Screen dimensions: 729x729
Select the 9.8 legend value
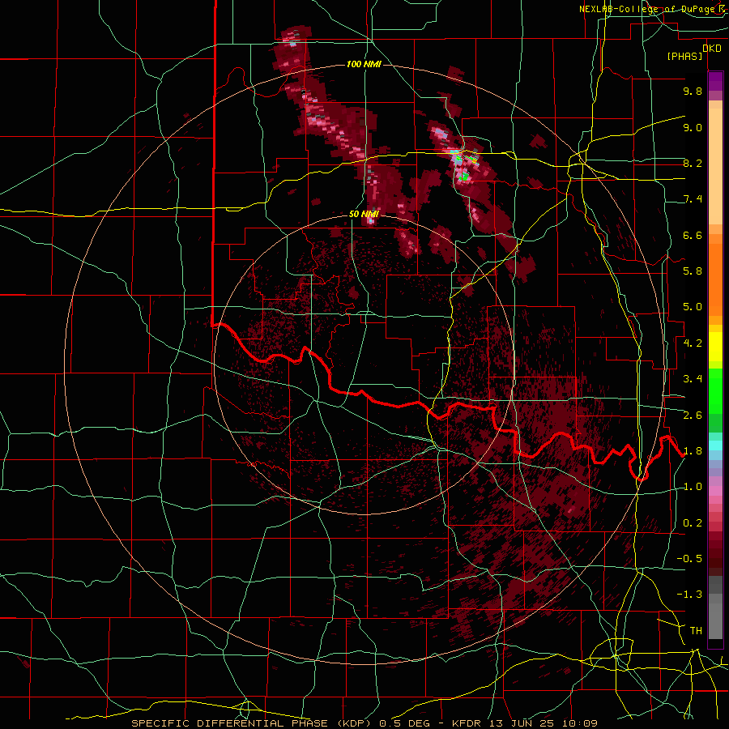[x=693, y=91]
